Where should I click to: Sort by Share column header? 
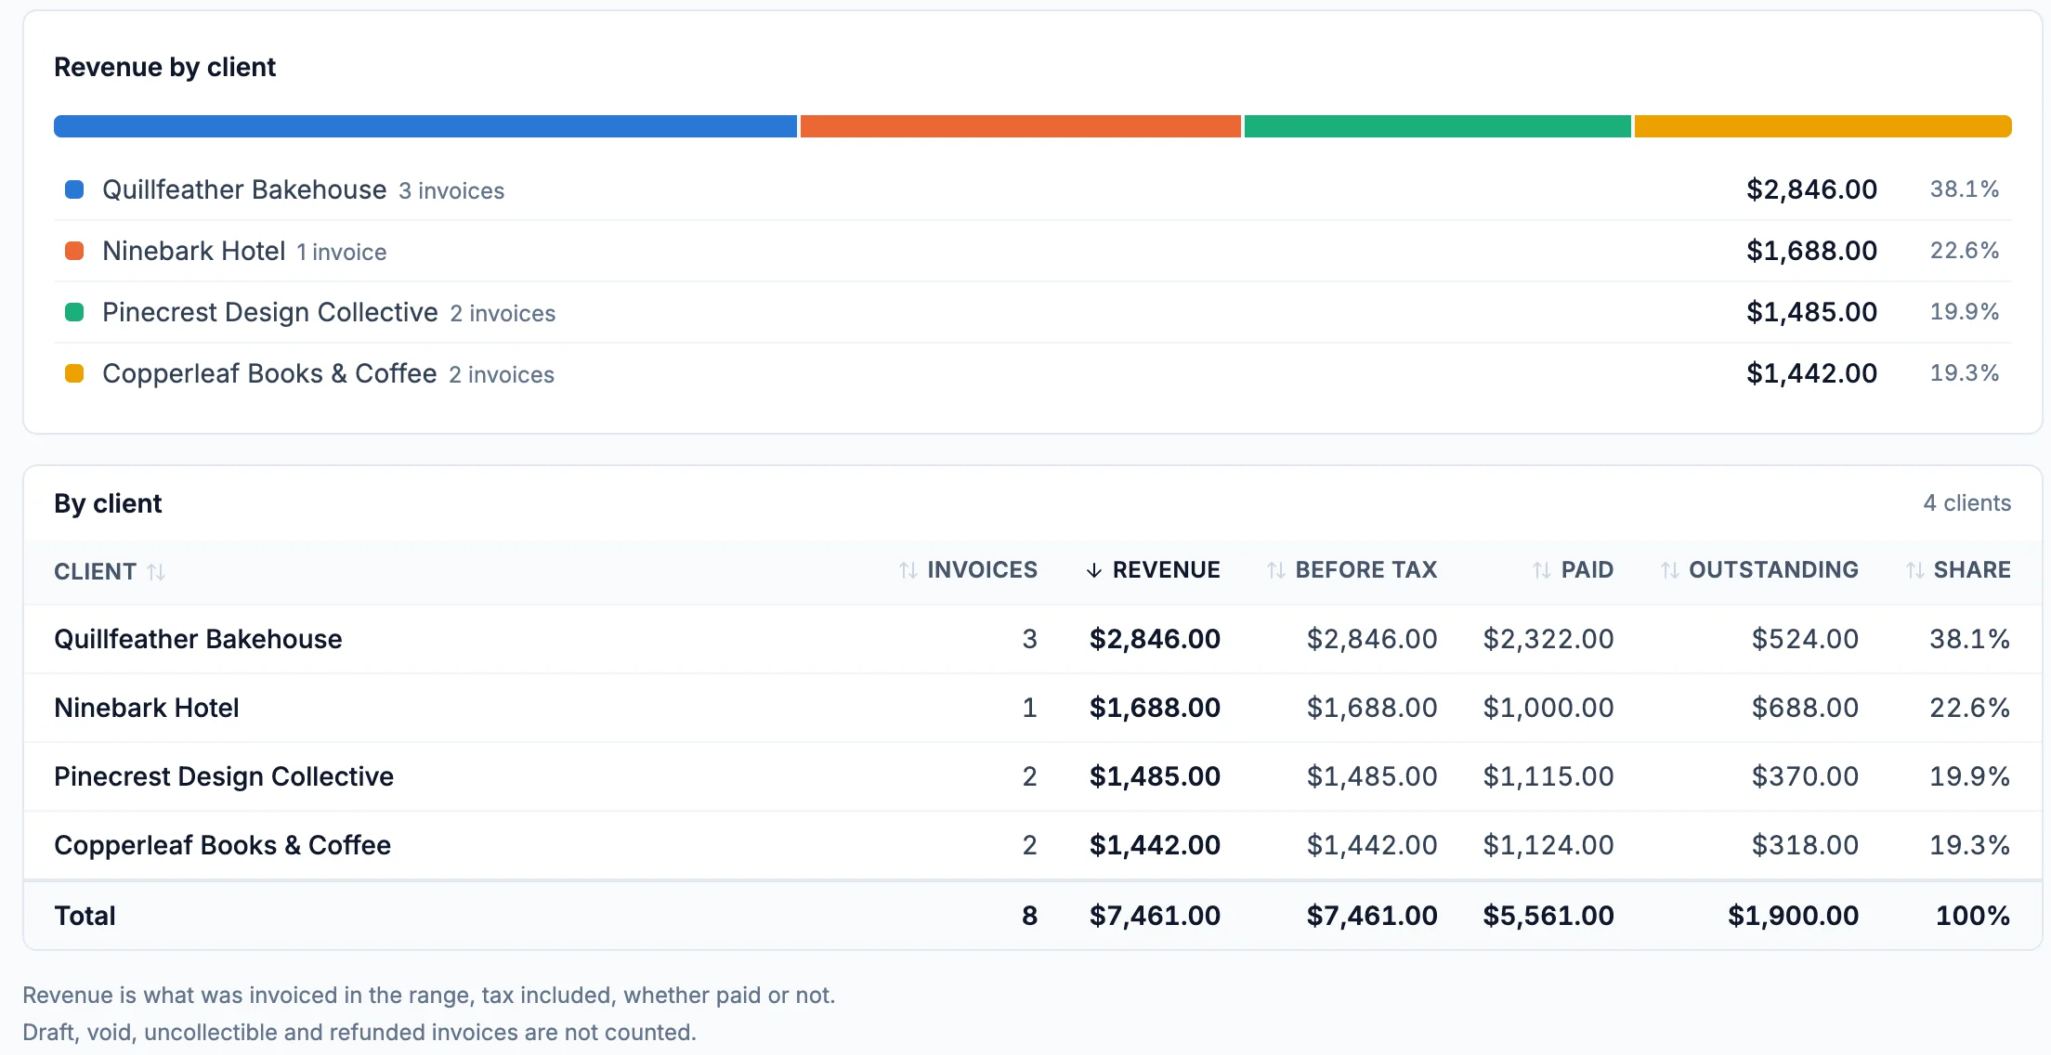pyautogui.click(x=1958, y=570)
